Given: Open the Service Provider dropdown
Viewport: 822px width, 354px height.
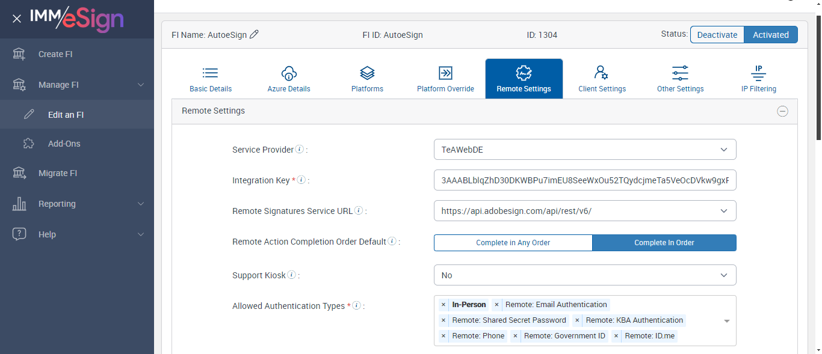Looking at the screenshot, I should 584,150.
